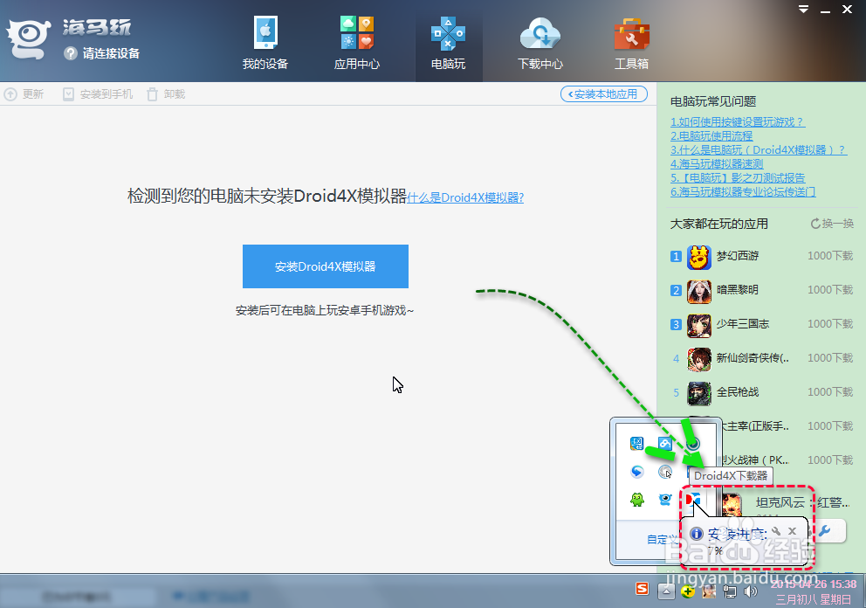Click 暗黑黎明 game icon
This screenshot has width=866, height=608.
[x=699, y=291]
